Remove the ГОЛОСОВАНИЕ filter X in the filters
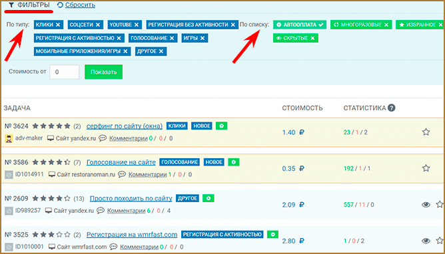 point(172,38)
